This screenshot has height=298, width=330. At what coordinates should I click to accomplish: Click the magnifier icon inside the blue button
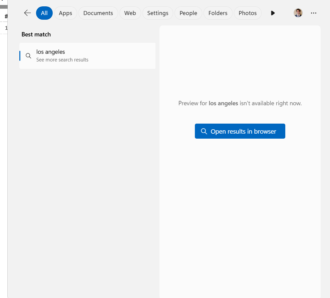coord(204,131)
